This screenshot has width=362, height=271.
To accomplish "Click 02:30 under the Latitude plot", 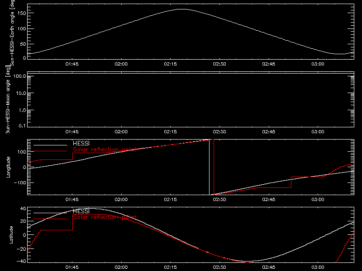I will [x=219, y=267].
